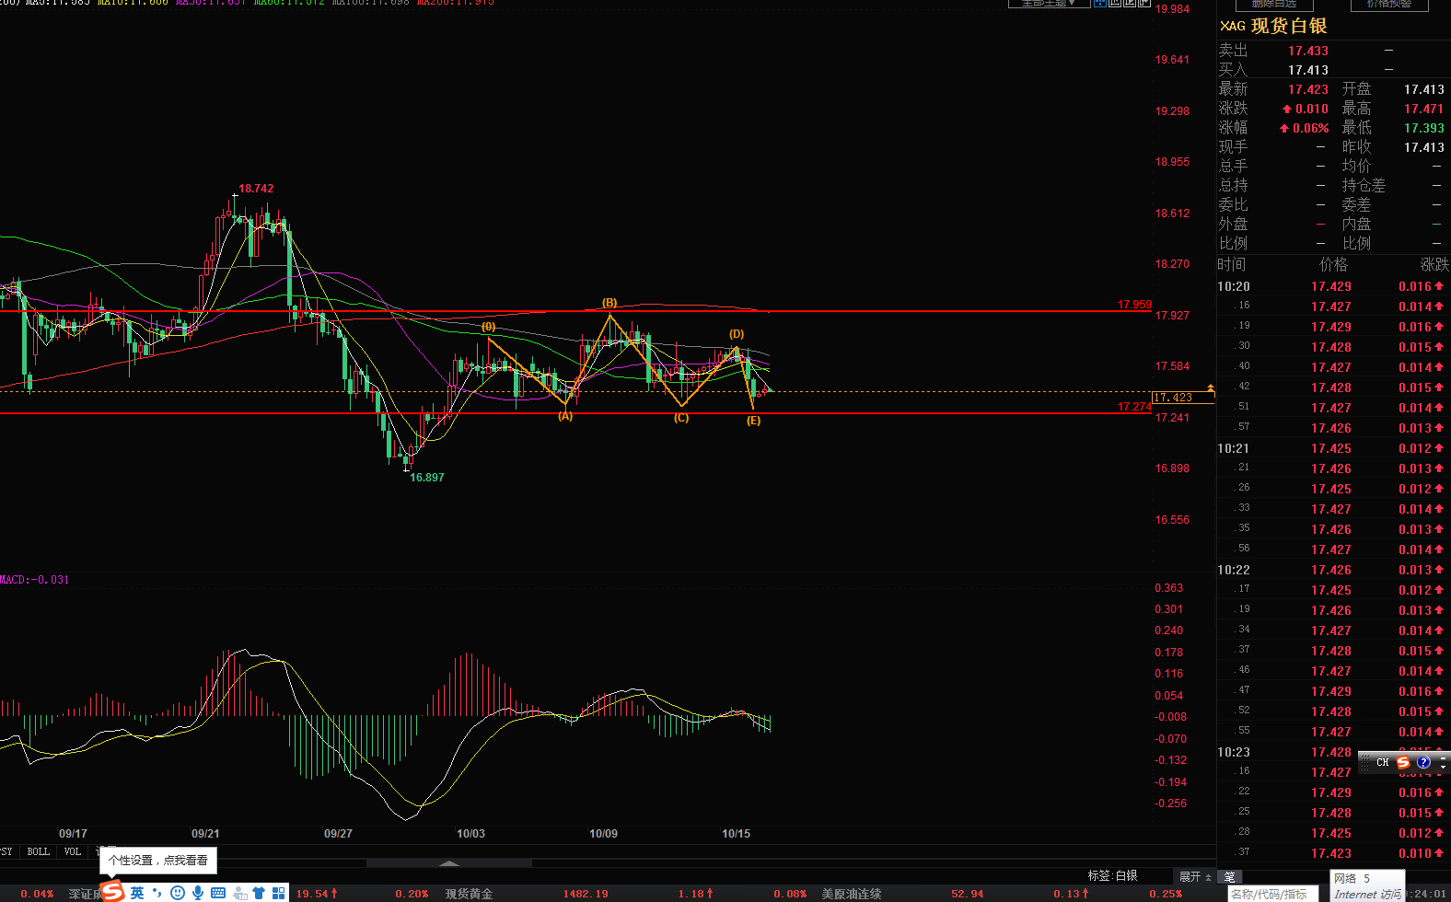Screen dimensions: 1451x902
Task: Click the 买入 price 17.413
Action: [x=1307, y=70]
